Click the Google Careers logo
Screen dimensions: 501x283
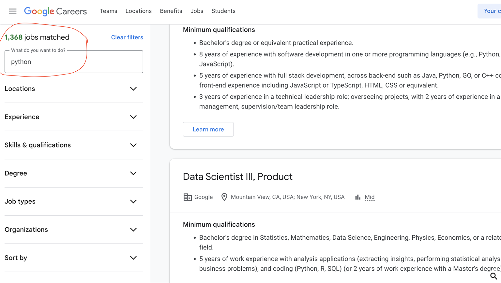point(55,11)
